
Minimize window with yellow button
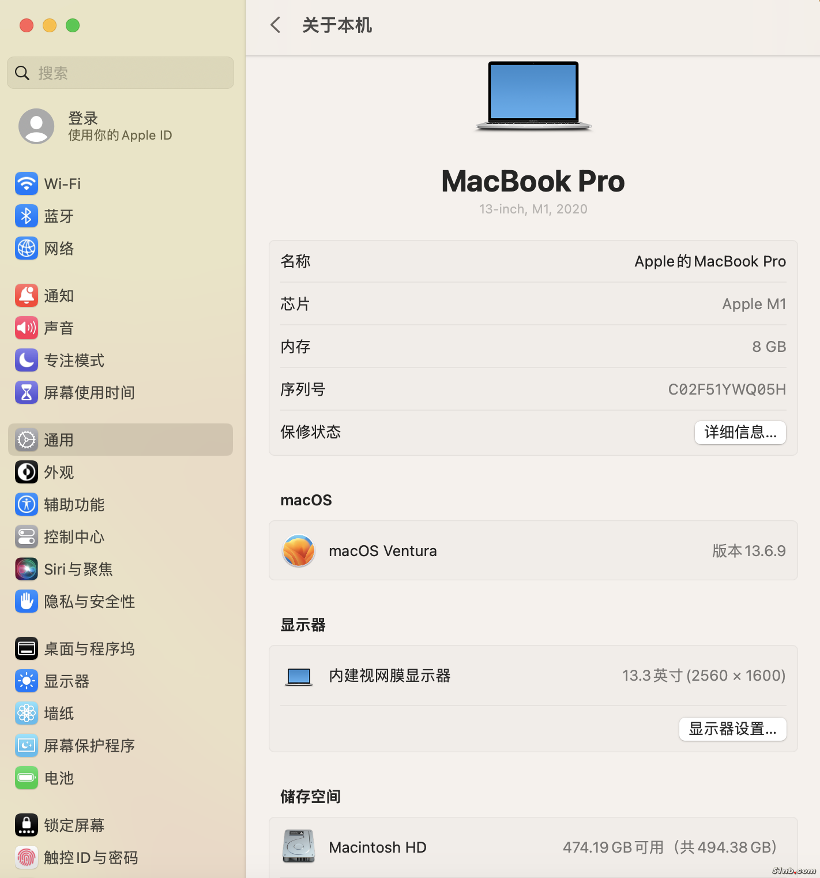(x=50, y=25)
